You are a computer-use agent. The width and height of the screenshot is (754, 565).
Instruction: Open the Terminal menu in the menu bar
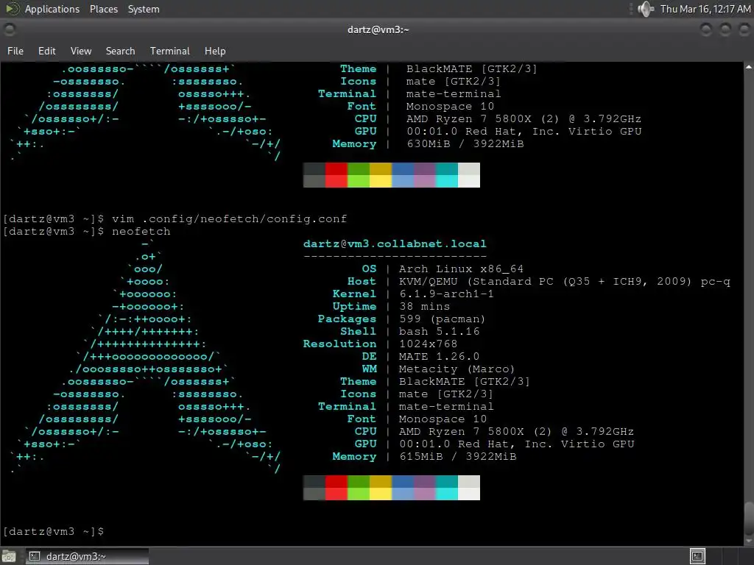point(170,51)
